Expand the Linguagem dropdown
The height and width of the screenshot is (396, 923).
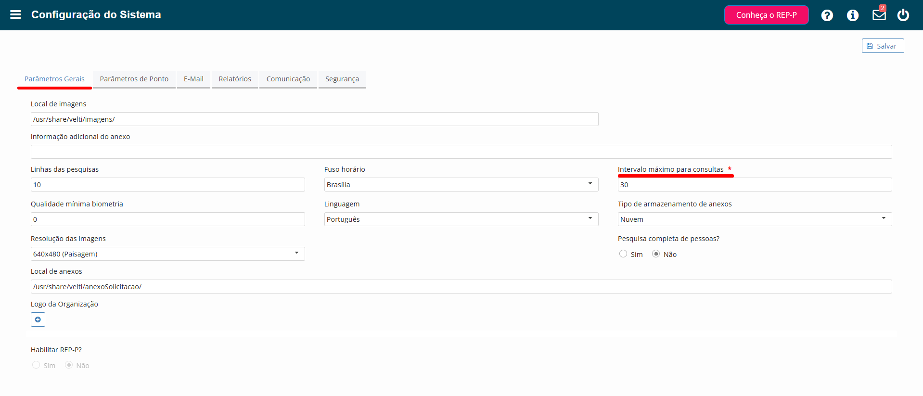pos(461,219)
